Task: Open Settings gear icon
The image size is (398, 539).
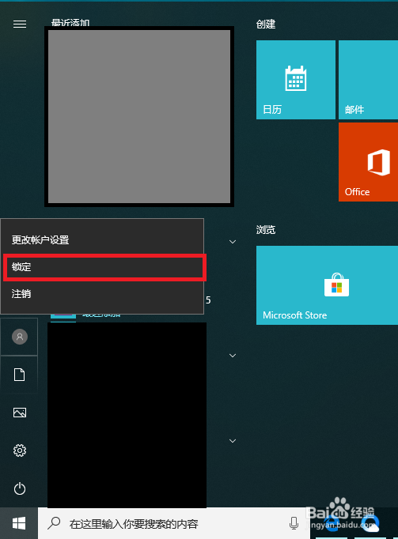Action: point(20,450)
